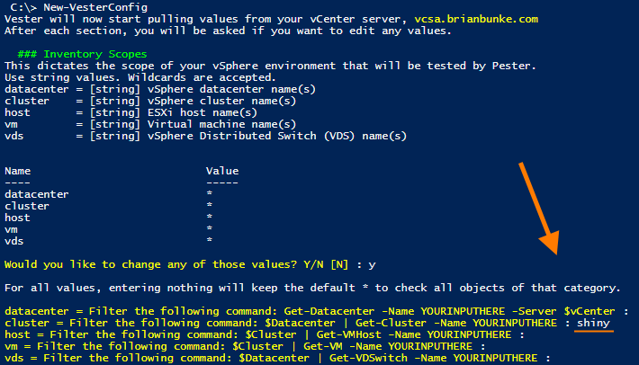Click the Name column header
639x365 pixels.
pyautogui.click(x=18, y=170)
